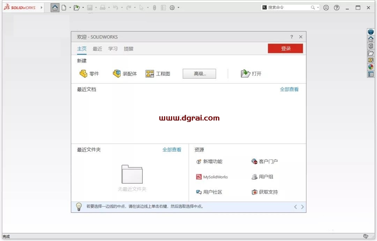Open the user account login icon
The height and width of the screenshot is (241, 377).
pyautogui.click(x=326, y=8)
